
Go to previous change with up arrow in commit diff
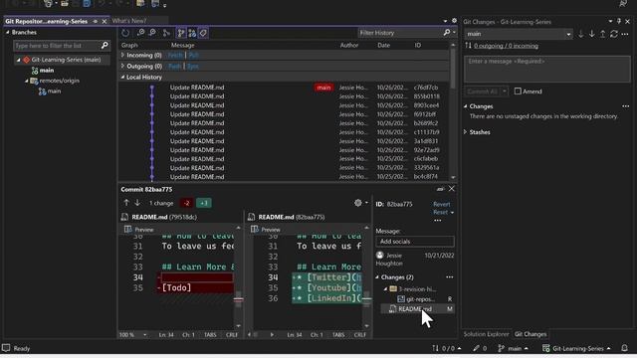(x=126, y=203)
